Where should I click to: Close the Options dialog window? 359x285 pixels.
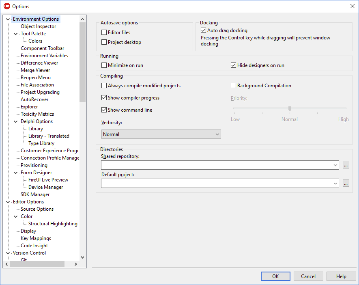click(353, 6)
